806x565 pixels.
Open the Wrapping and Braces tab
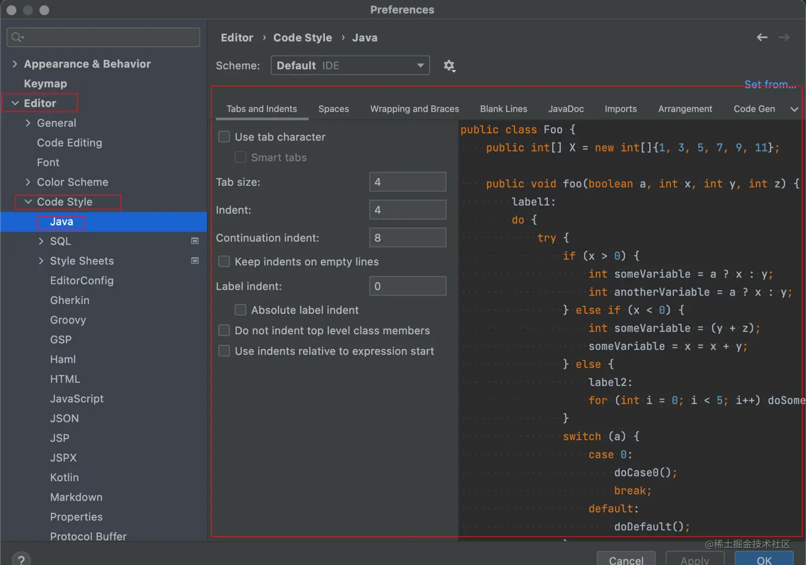click(415, 109)
